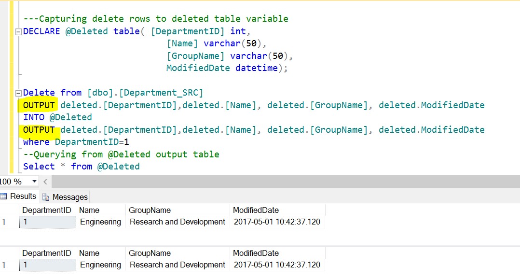Viewport: 520px width, 280px height.
Task: Click the ModifiedDate header in second grid
Action: (x=256, y=253)
